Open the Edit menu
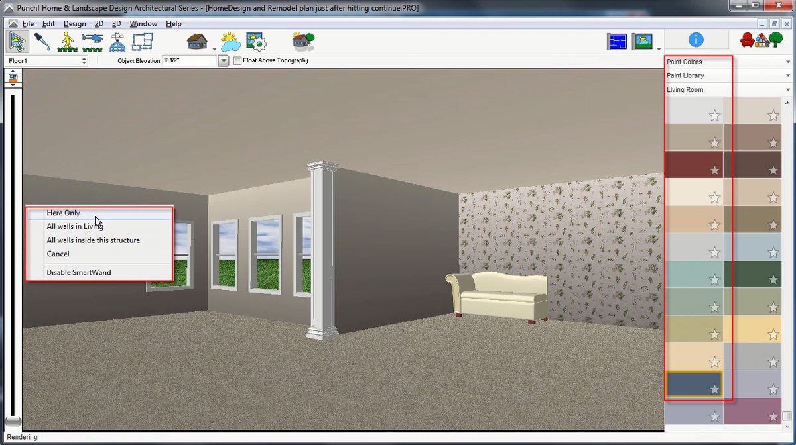This screenshot has width=796, height=445. 48,24
